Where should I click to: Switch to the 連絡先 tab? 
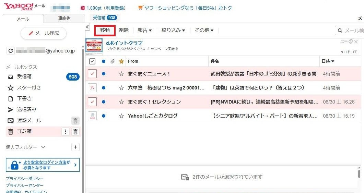coord(64,19)
